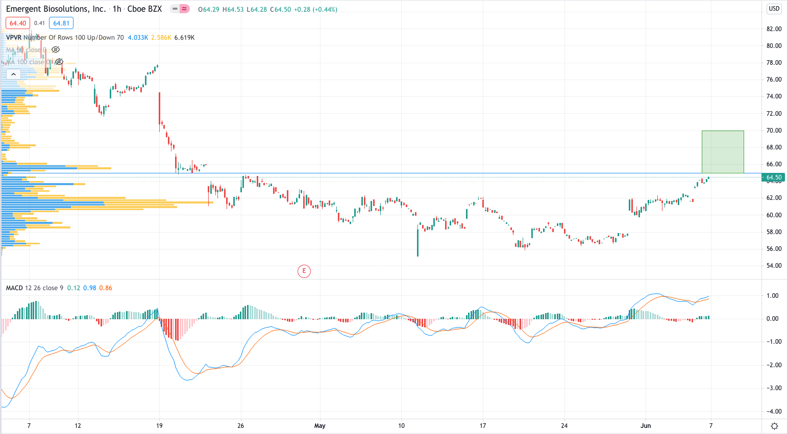The image size is (787, 434).
Task: Open the Emergent Biosolutions, Inc. symbol title
Action: tap(56, 9)
